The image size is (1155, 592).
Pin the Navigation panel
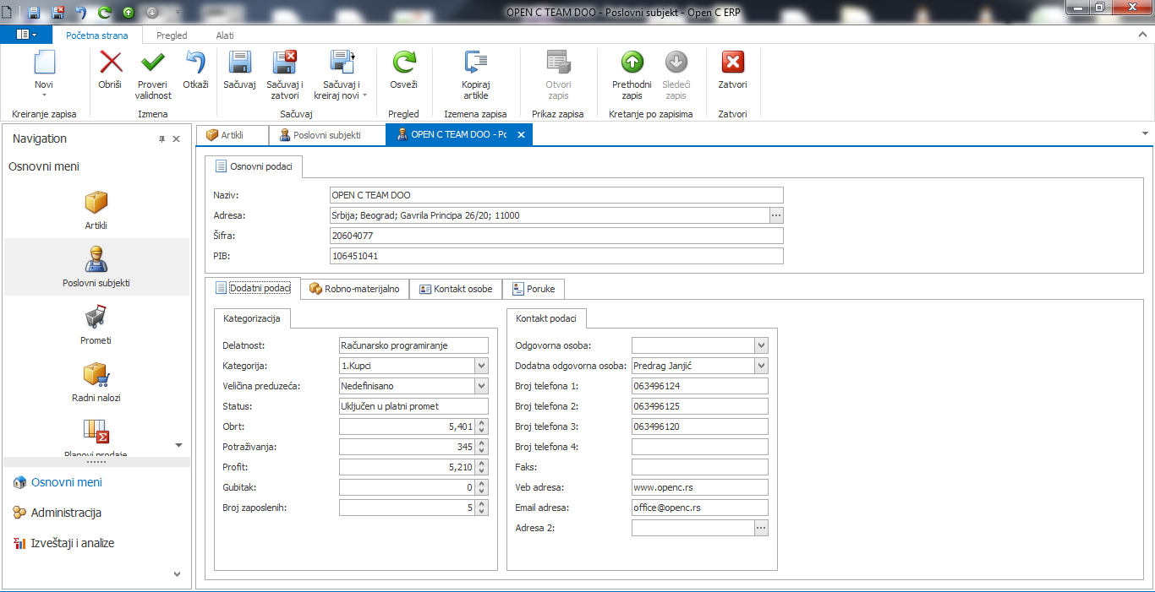coord(161,139)
